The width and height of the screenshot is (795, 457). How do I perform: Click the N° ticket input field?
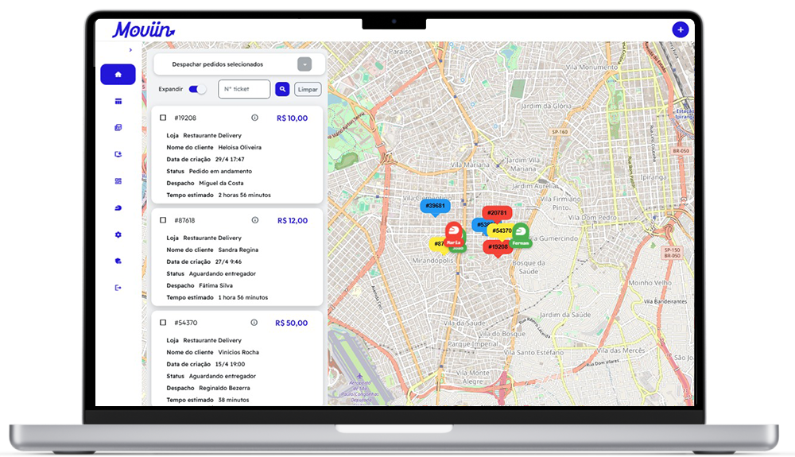point(244,89)
